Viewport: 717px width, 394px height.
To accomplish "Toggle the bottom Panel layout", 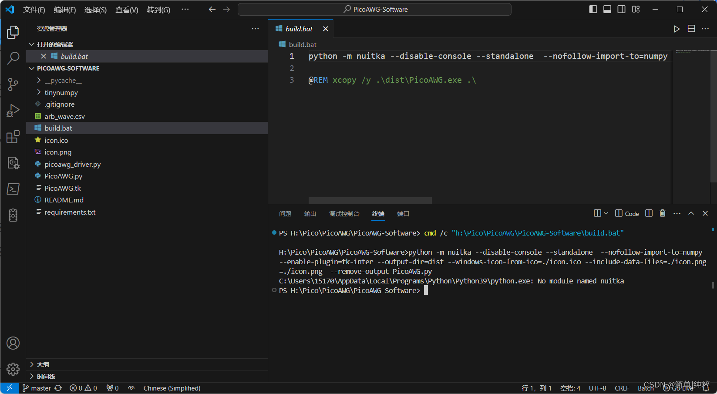I will click(607, 10).
